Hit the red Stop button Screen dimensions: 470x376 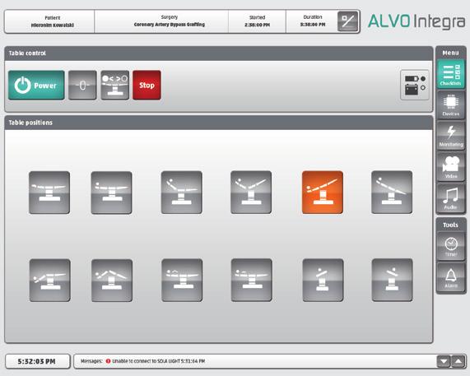(x=147, y=85)
